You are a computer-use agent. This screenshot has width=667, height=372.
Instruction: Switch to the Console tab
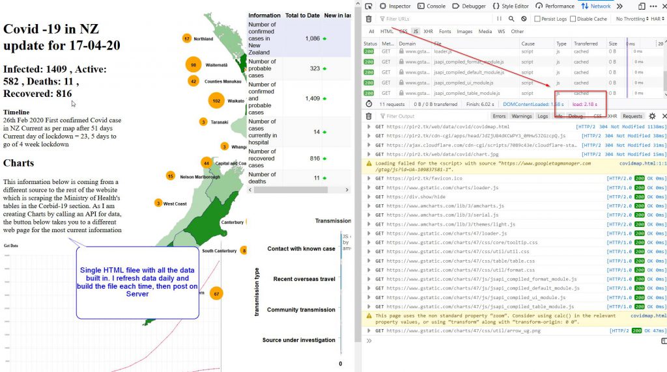(432, 6)
